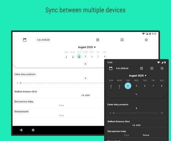Switch to CALENDAR tab on tablet

[43, 40]
